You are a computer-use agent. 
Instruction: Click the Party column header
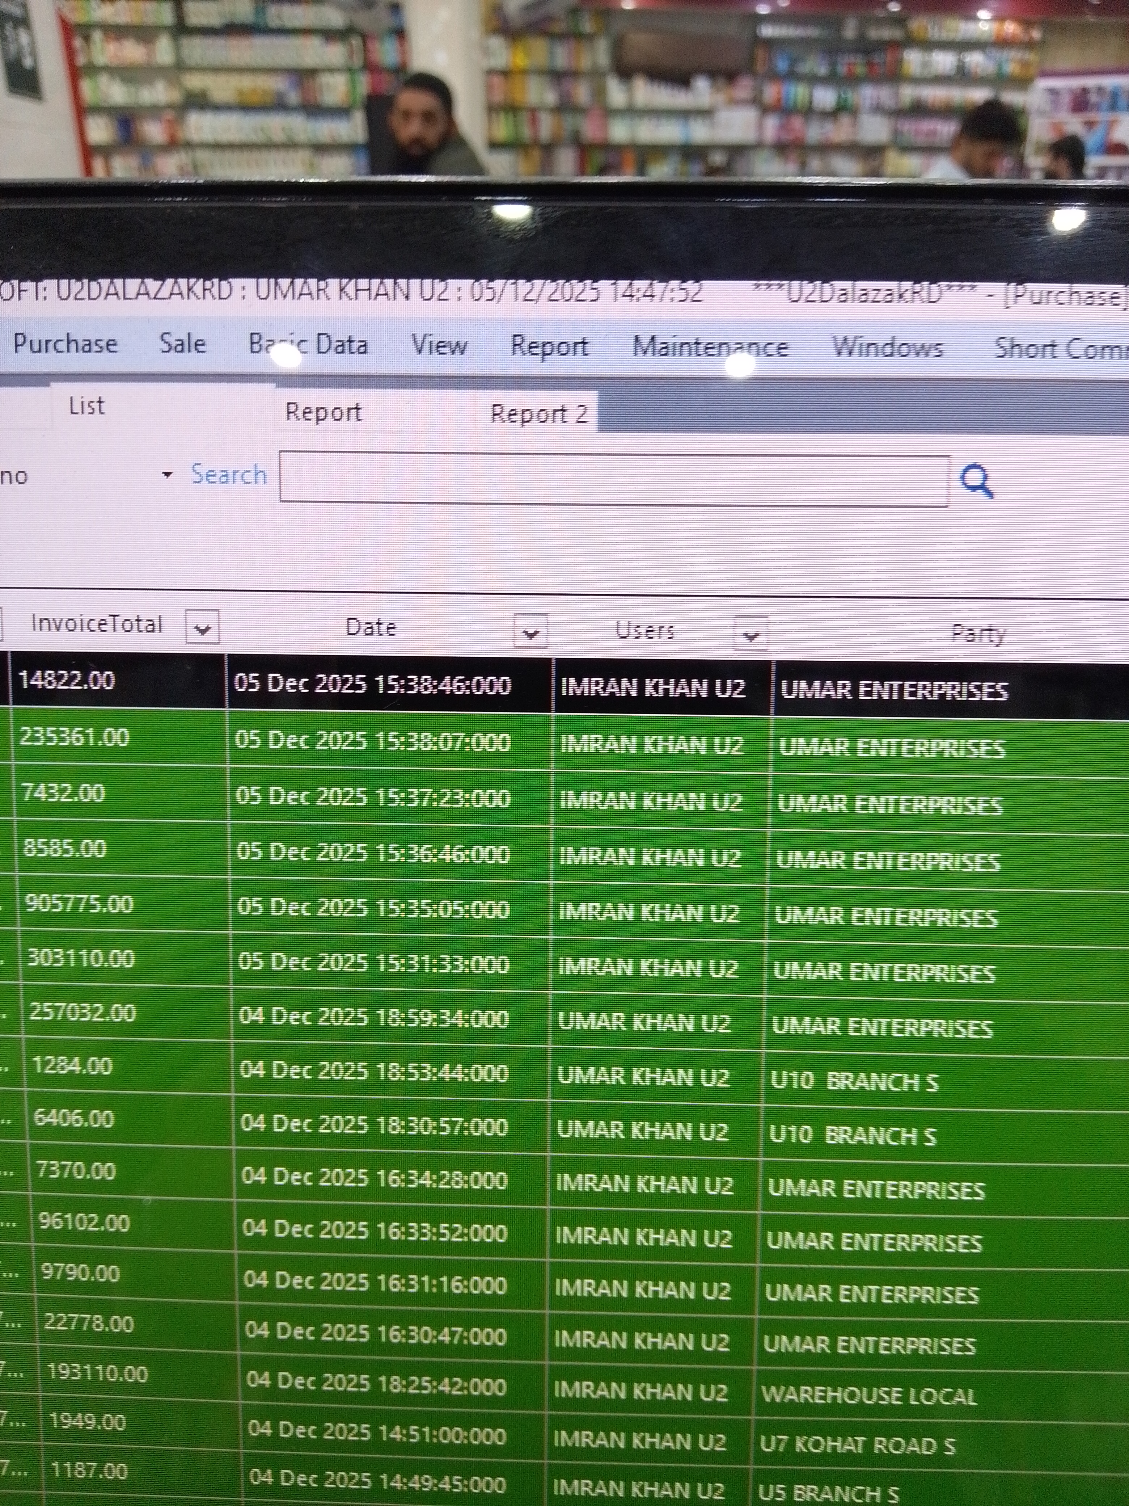977,635
